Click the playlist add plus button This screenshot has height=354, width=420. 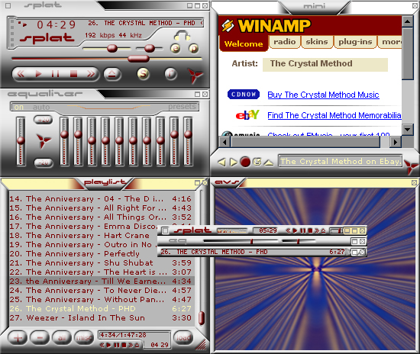coord(18,338)
